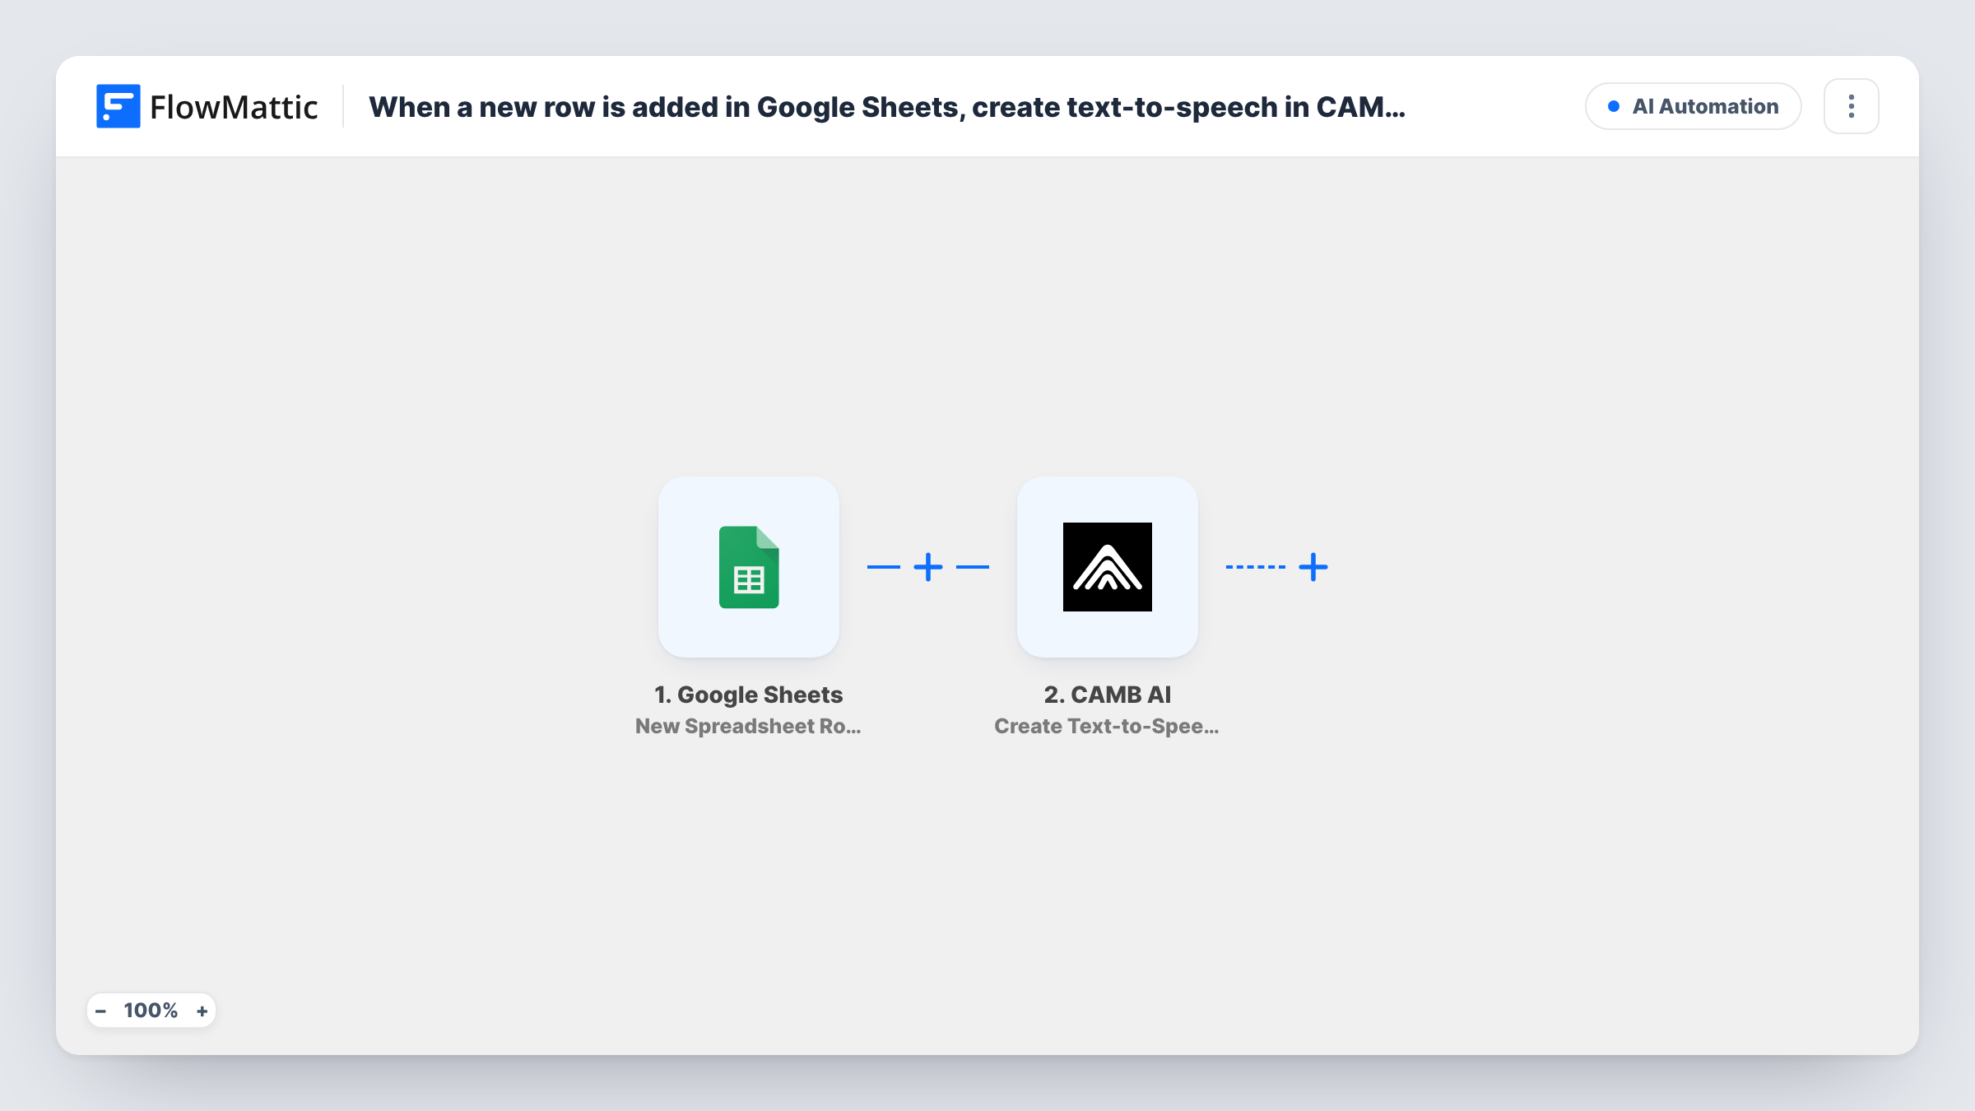Click the workflow title text
This screenshot has height=1111, width=1975.
(x=887, y=107)
